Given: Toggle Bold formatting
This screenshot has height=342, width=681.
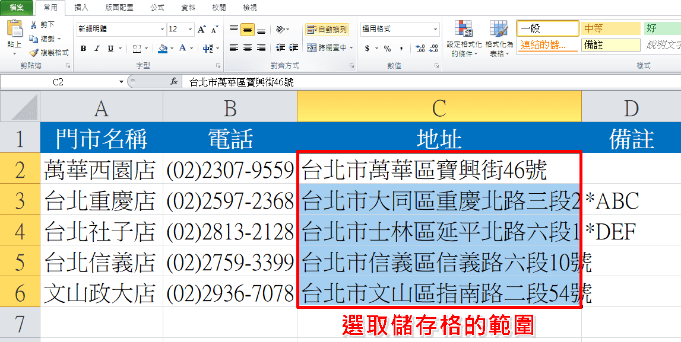Looking at the screenshot, I should tap(83, 49).
